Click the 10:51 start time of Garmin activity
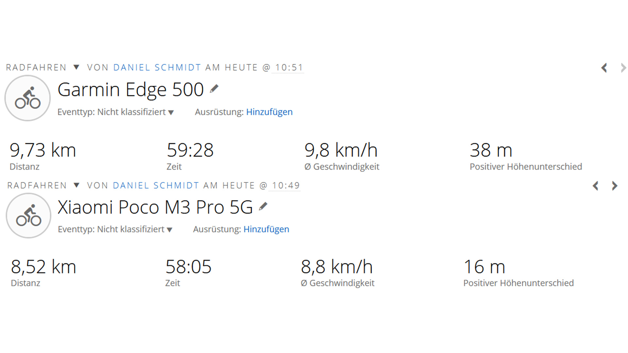628x353 pixels. [x=289, y=68]
